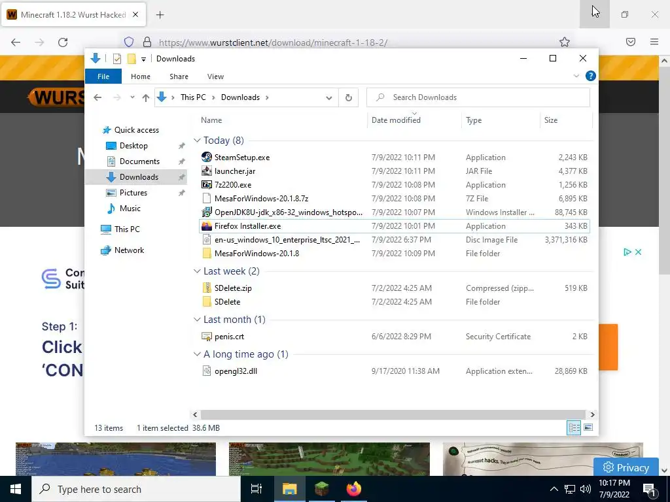The image size is (670, 502).
Task: Click the SDelete.zip archive icon
Action: tap(207, 288)
